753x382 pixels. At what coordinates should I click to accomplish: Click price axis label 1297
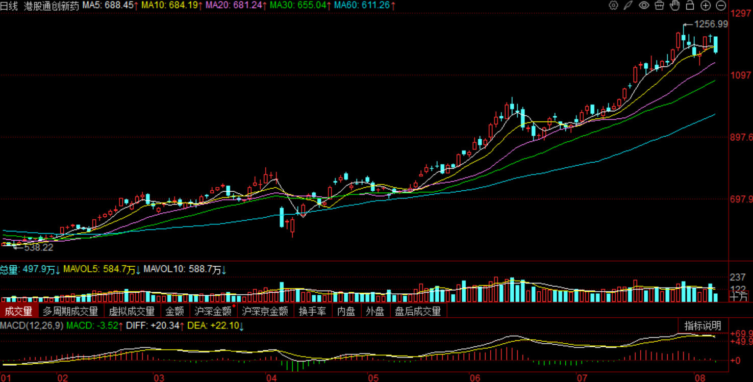pos(741,13)
